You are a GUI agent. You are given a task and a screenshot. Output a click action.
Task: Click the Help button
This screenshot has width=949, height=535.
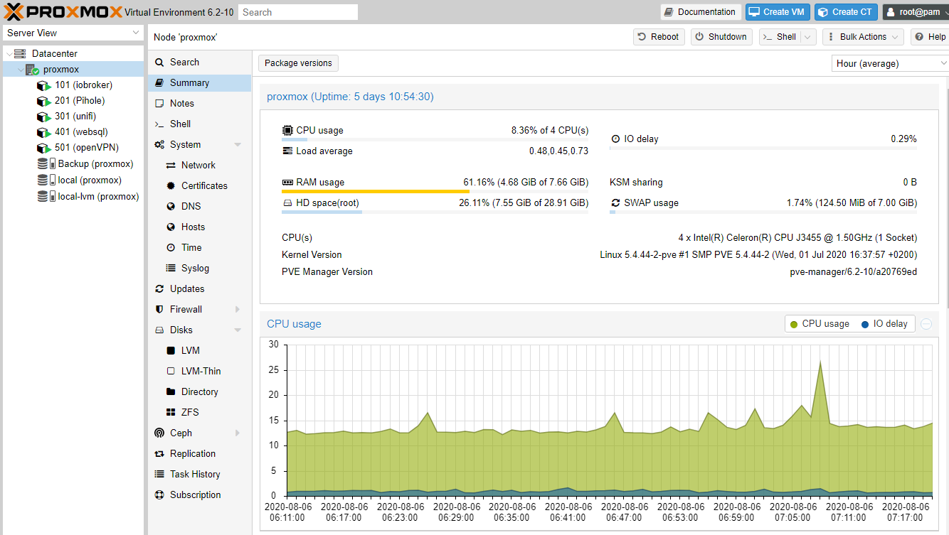click(x=931, y=37)
